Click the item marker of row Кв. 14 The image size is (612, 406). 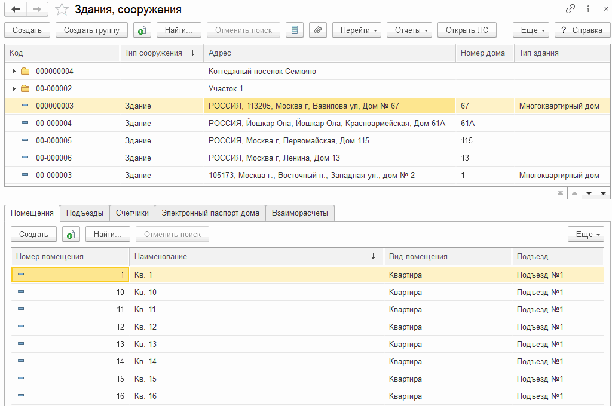coord(21,361)
